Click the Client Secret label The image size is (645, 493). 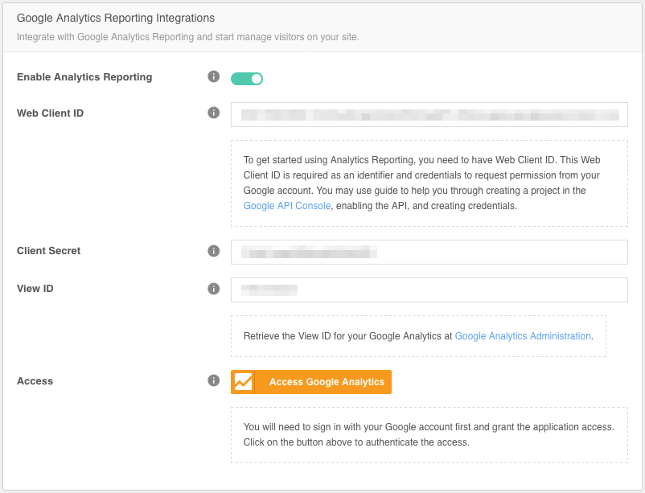[48, 251]
